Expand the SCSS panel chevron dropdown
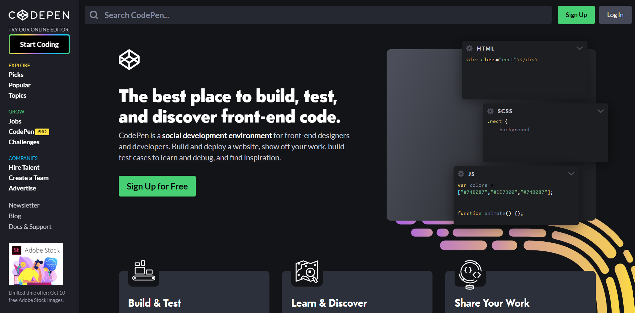 601,111
